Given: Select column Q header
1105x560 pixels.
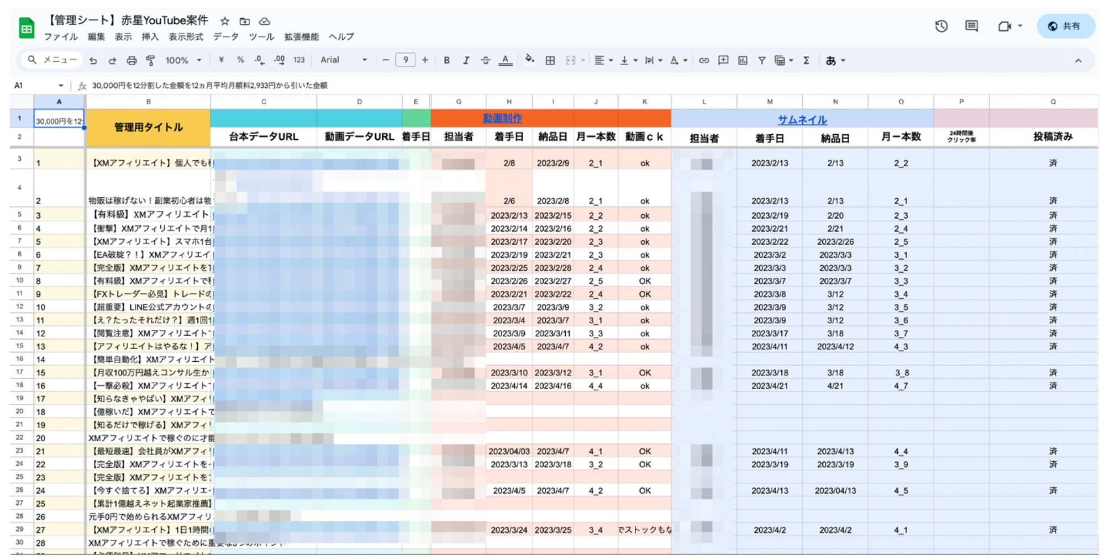Looking at the screenshot, I should point(1053,102).
